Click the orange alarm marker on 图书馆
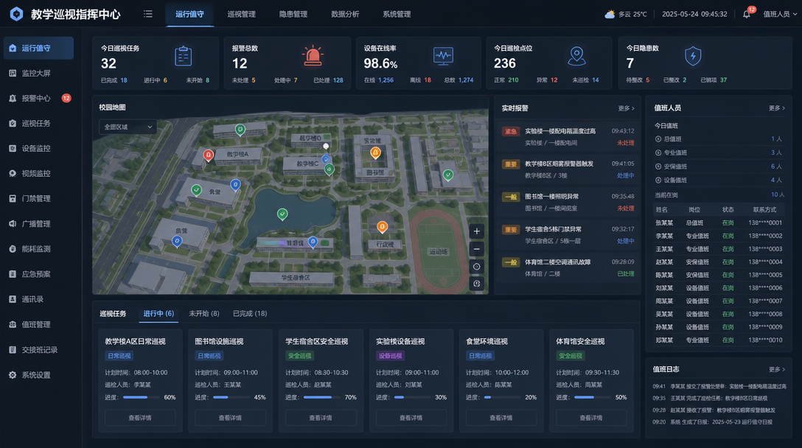The image size is (802, 448). coord(375,153)
